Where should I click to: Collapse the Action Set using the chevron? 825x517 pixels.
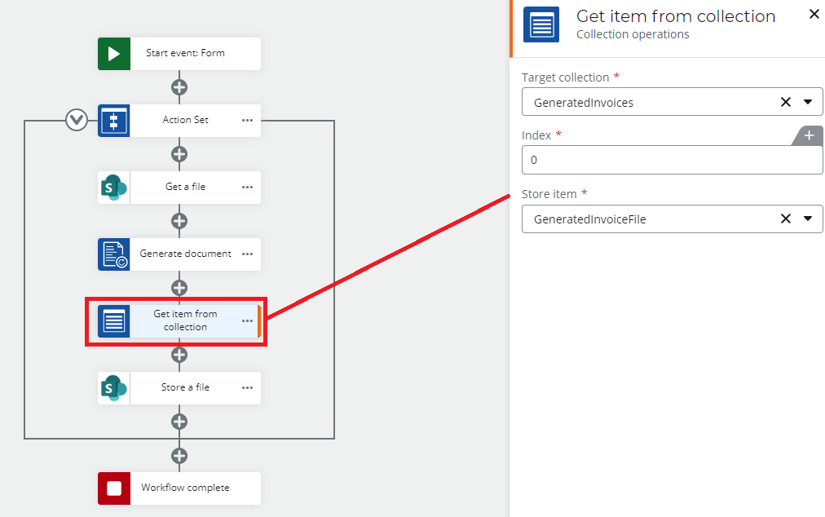77,121
